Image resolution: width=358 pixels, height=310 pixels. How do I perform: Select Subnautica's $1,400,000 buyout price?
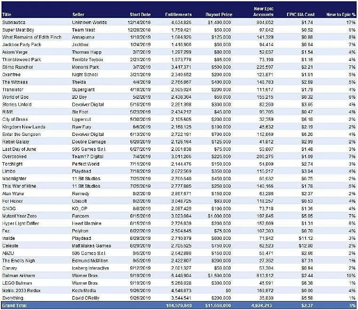(219, 23)
